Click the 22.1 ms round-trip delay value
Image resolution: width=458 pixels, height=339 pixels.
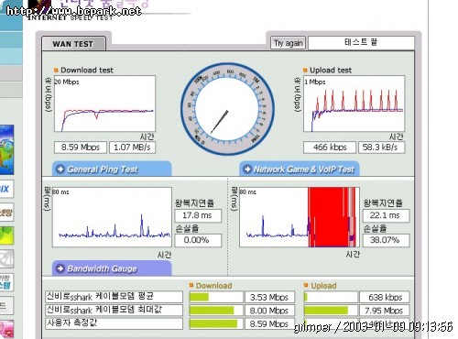click(386, 215)
